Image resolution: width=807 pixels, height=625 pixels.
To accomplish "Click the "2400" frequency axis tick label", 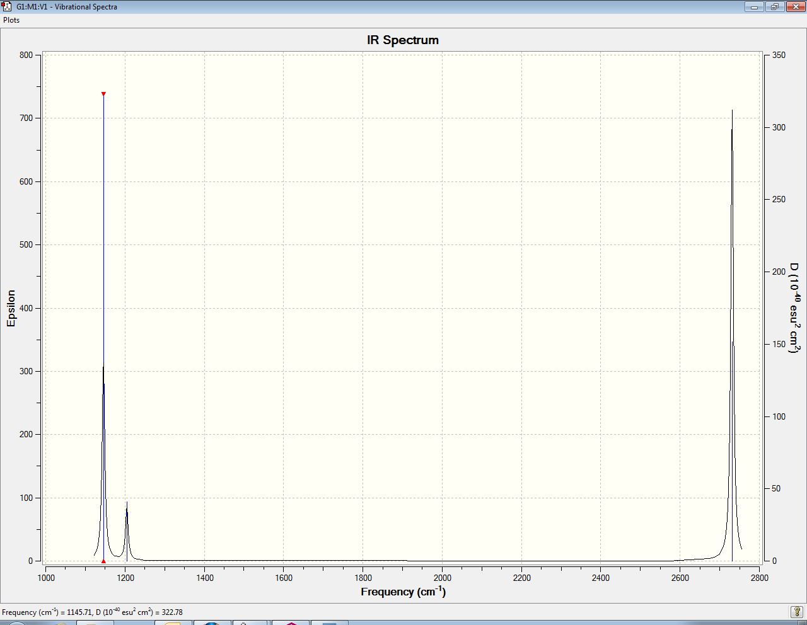I will (601, 578).
